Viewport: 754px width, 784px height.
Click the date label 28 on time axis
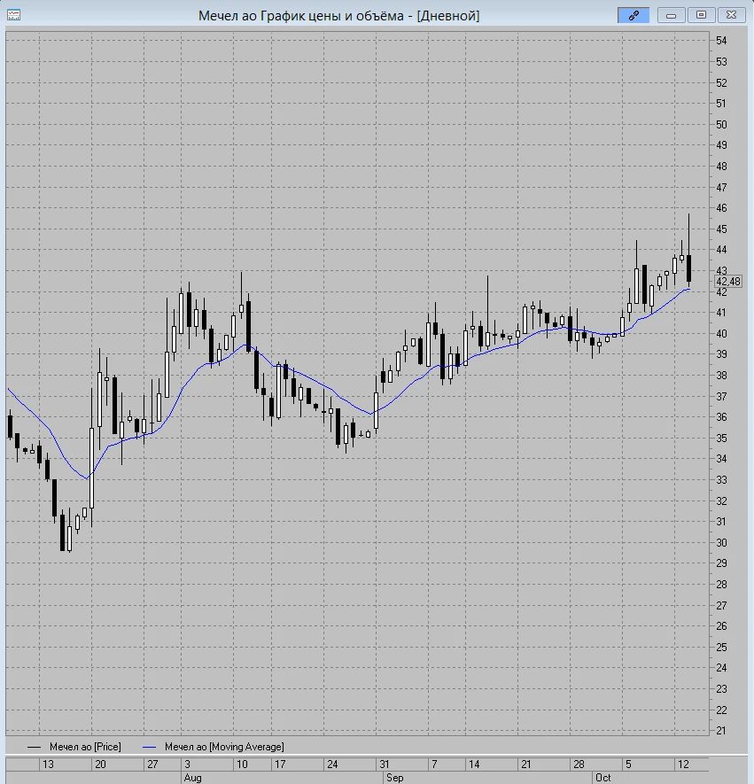pyautogui.click(x=579, y=764)
